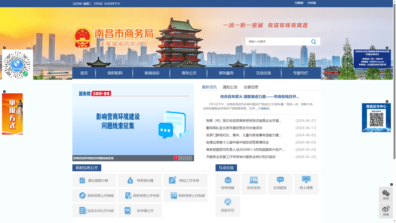Open the 新闻动态 menu
Image resolution: width=396 pixels, height=223 pixels.
tap(152, 73)
